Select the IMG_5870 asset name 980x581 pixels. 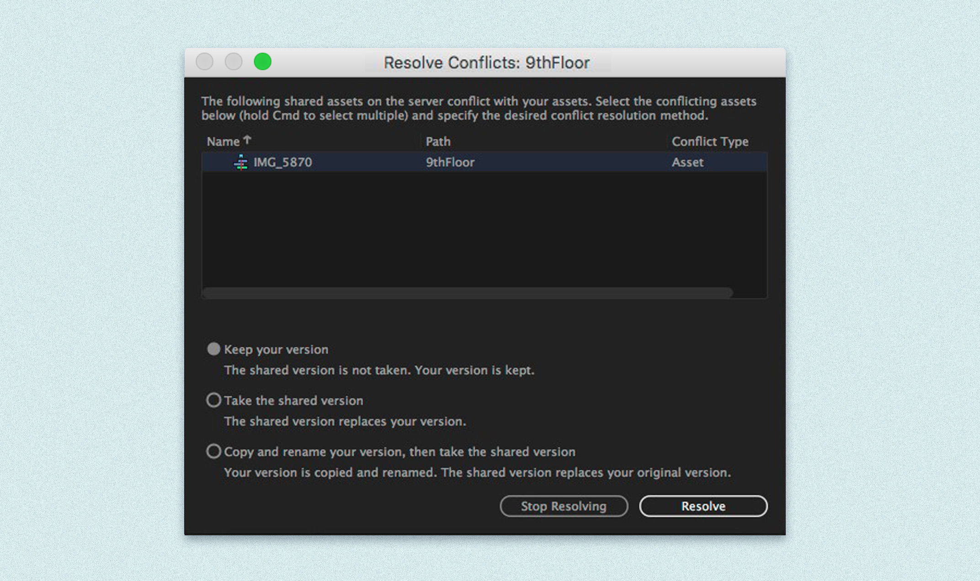[x=282, y=162]
